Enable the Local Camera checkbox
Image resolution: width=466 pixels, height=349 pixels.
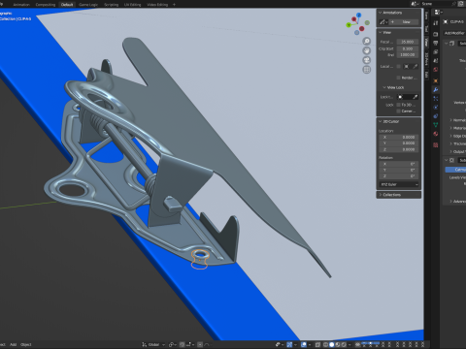click(x=398, y=66)
